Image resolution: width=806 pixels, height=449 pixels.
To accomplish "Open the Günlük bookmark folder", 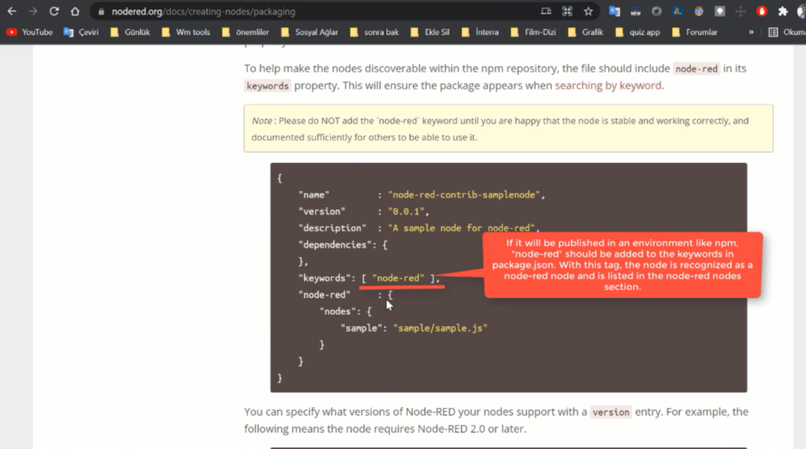I will coord(131,32).
